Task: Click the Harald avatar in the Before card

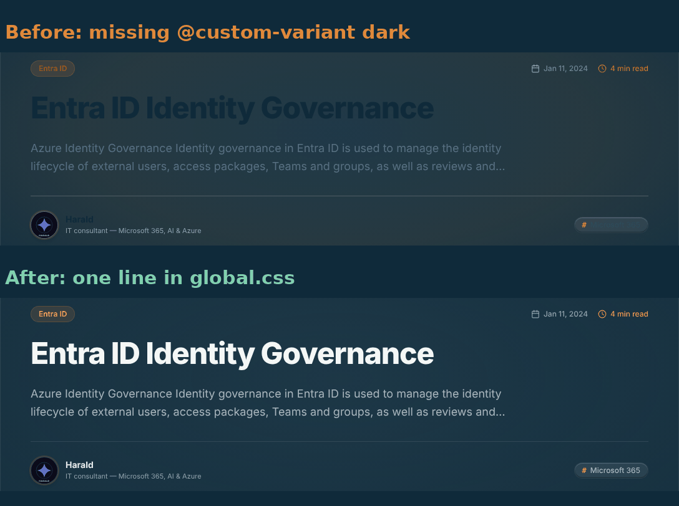Action: pyautogui.click(x=44, y=225)
